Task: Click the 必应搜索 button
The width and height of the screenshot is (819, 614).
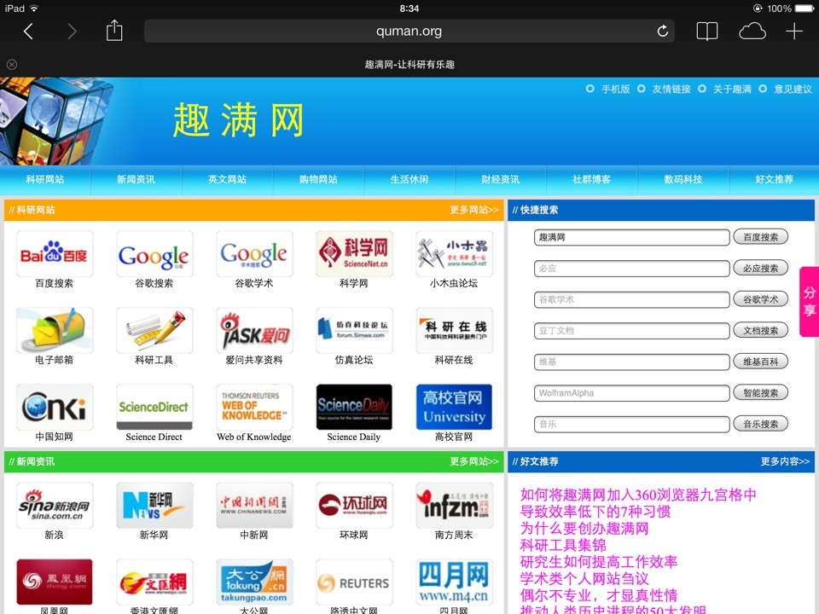Action: 760,269
